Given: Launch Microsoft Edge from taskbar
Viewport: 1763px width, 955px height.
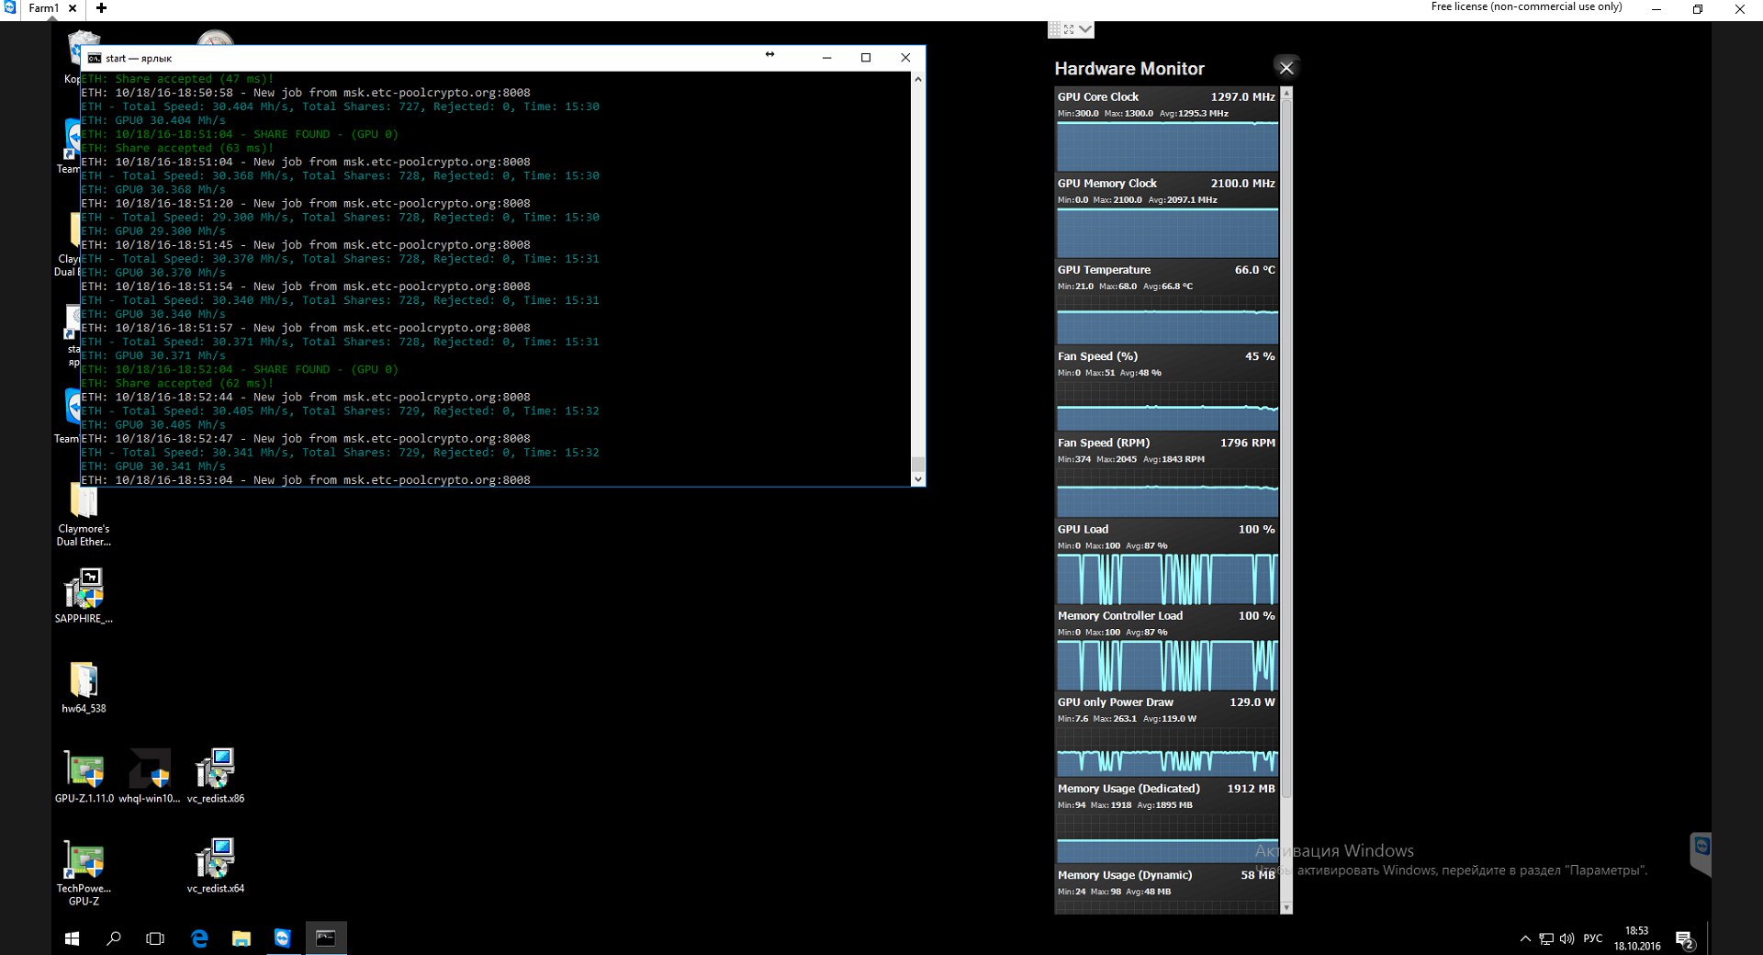Looking at the screenshot, I should [199, 938].
